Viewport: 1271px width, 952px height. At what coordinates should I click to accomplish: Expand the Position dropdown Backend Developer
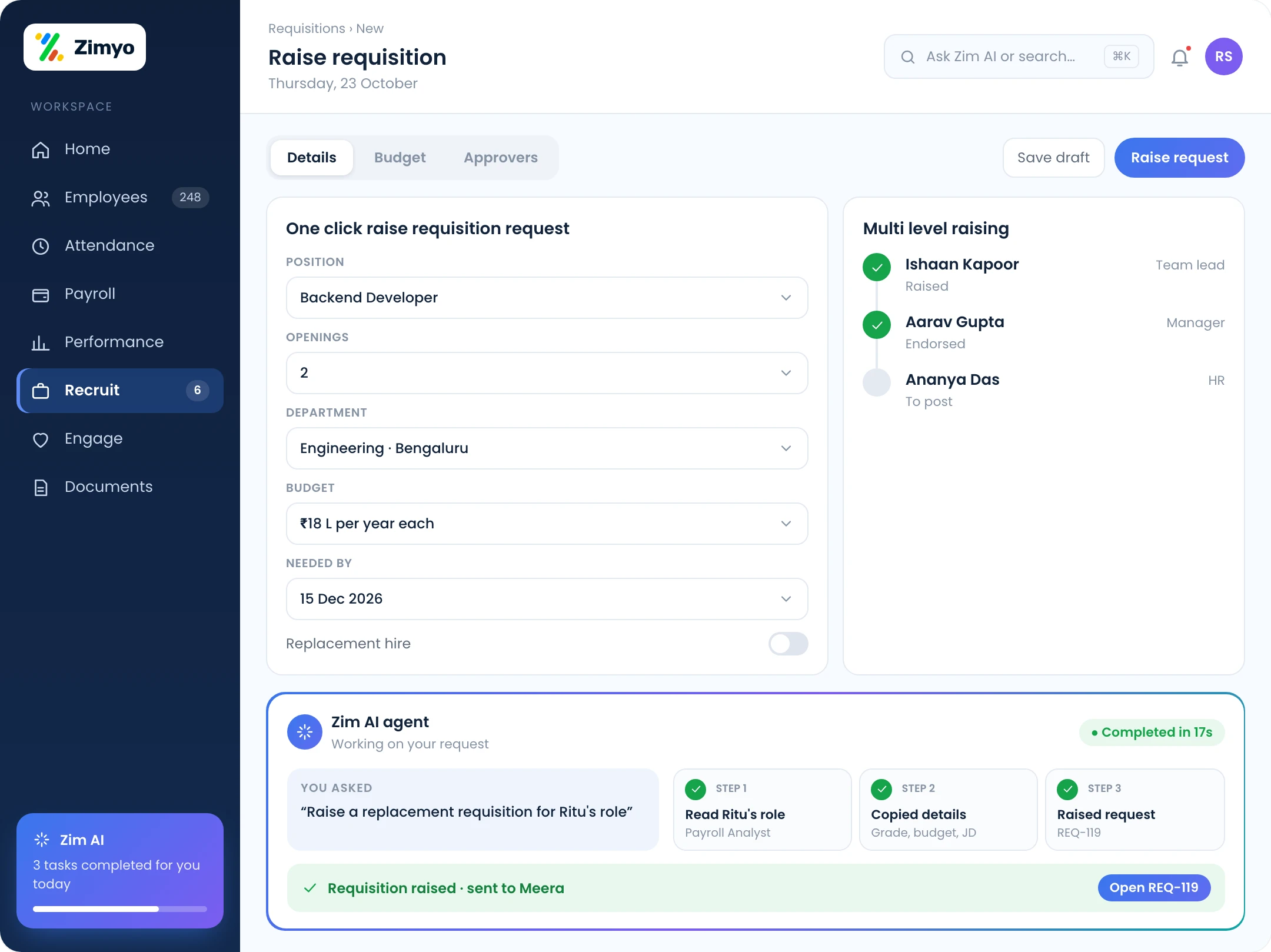pyautogui.click(x=547, y=298)
